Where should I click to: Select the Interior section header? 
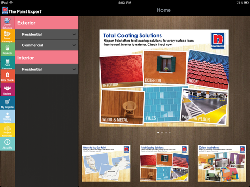[46, 58]
